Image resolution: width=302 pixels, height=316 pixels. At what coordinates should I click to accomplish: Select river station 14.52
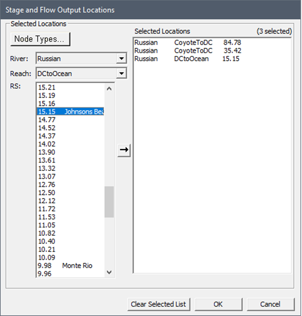[71, 128]
